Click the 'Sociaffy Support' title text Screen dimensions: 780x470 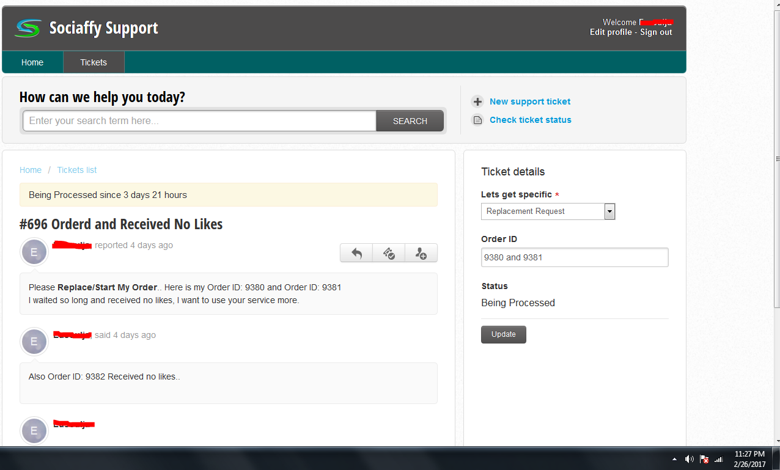coord(103,28)
